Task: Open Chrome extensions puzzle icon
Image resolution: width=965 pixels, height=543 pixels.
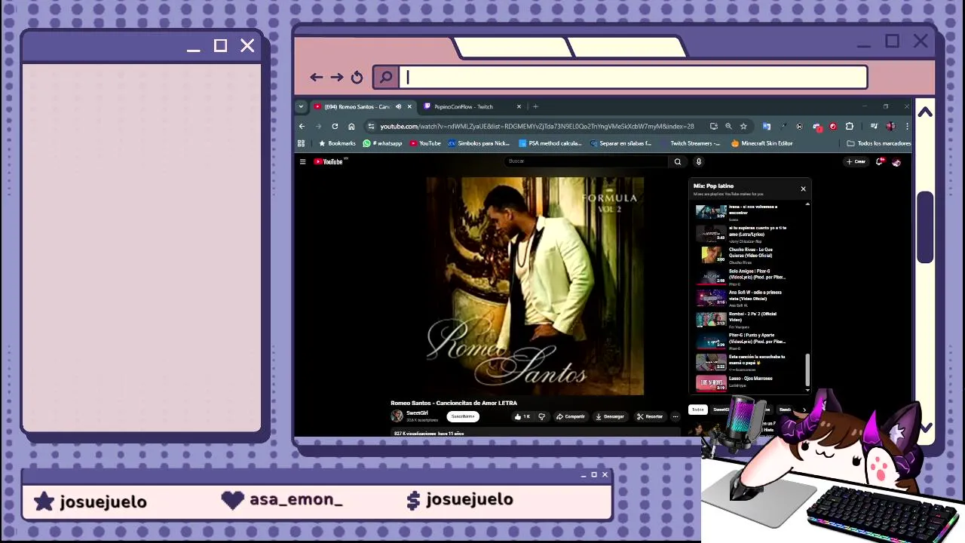Action: (850, 126)
